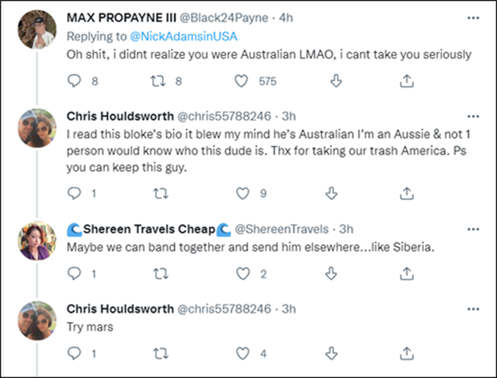Reply to the 'Try mars' tweet
Image resolution: width=497 pixels, height=378 pixels.
point(75,353)
